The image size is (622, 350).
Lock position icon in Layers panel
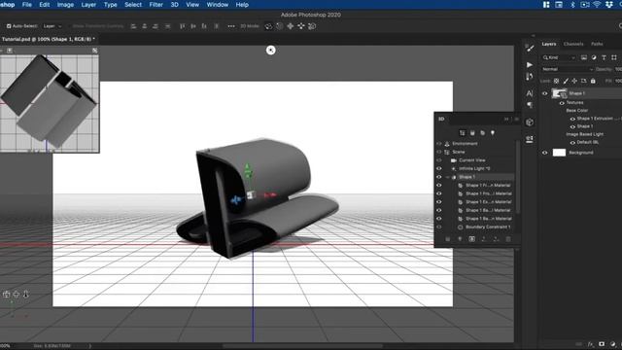[574, 81]
